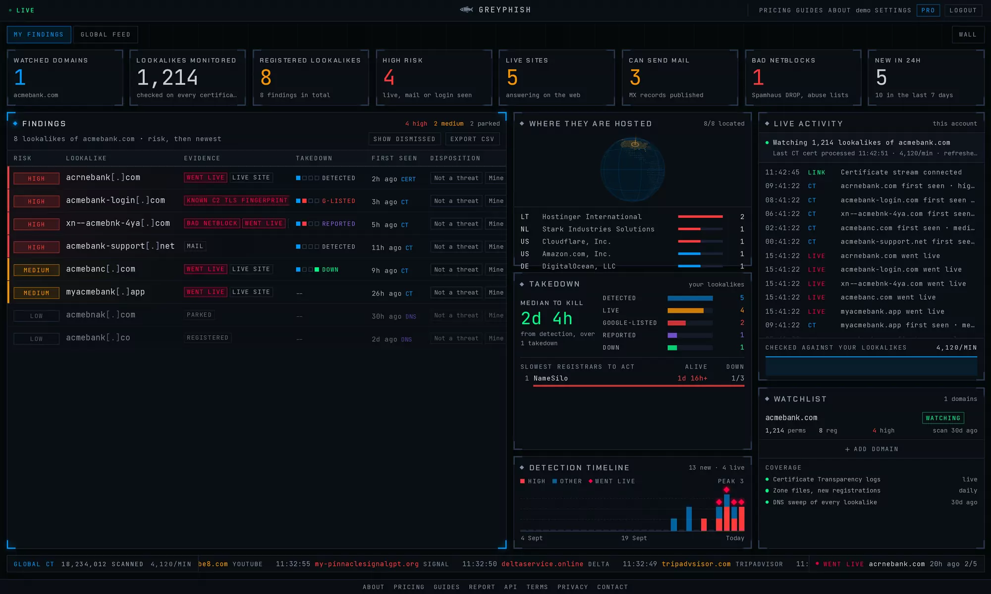Open the Settings menu item
991x594 pixels.
coord(893,10)
